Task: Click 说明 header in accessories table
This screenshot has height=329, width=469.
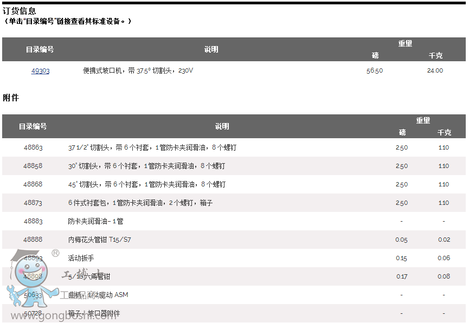Action: tap(222, 126)
